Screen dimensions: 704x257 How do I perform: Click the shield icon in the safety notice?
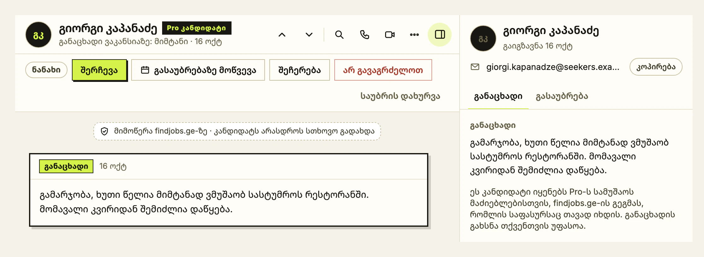(x=104, y=131)
